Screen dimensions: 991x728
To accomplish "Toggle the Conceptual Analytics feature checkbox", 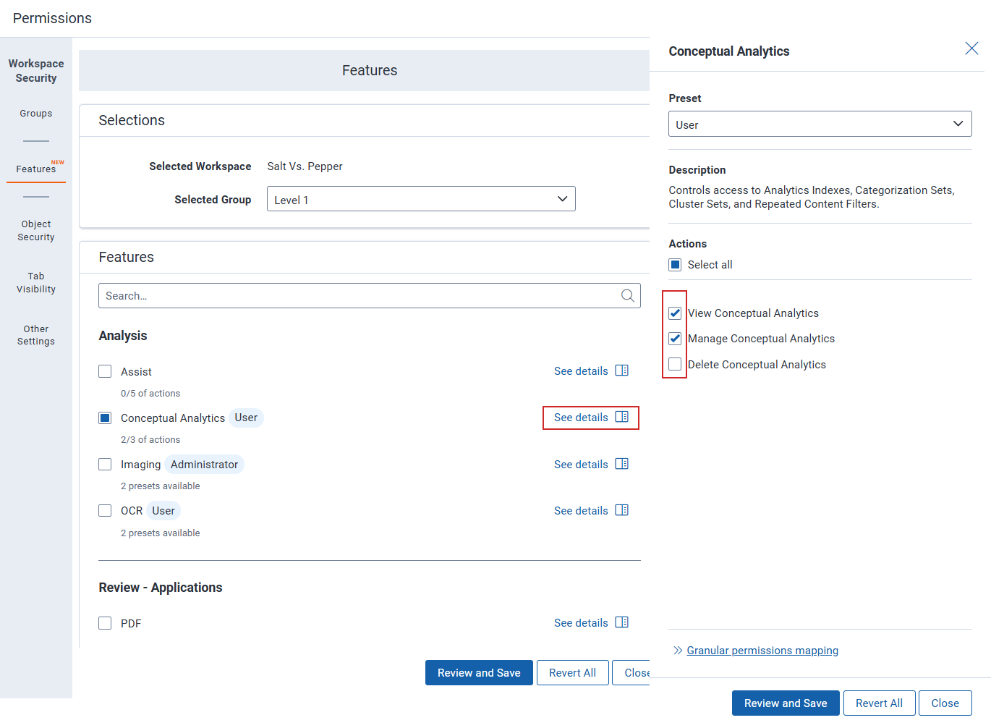I will coord(105,418).
